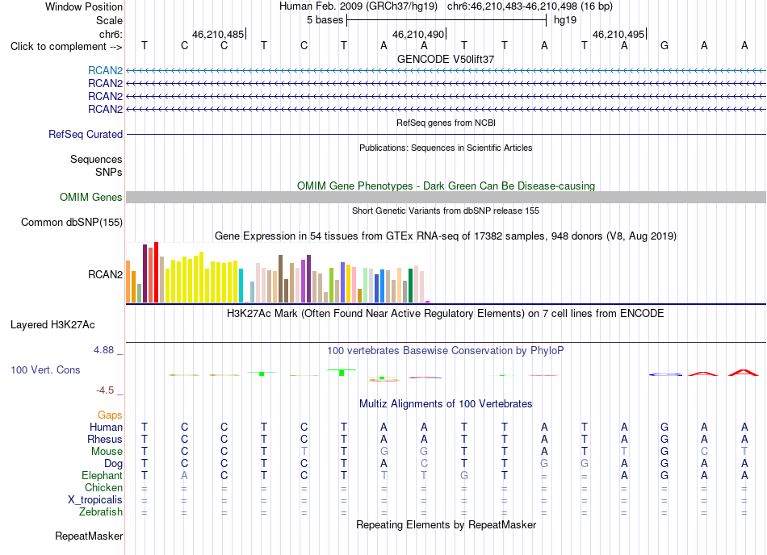Click the '5 bases' scale bar label
The image size is (767, 555).
[x=325, y=20]
